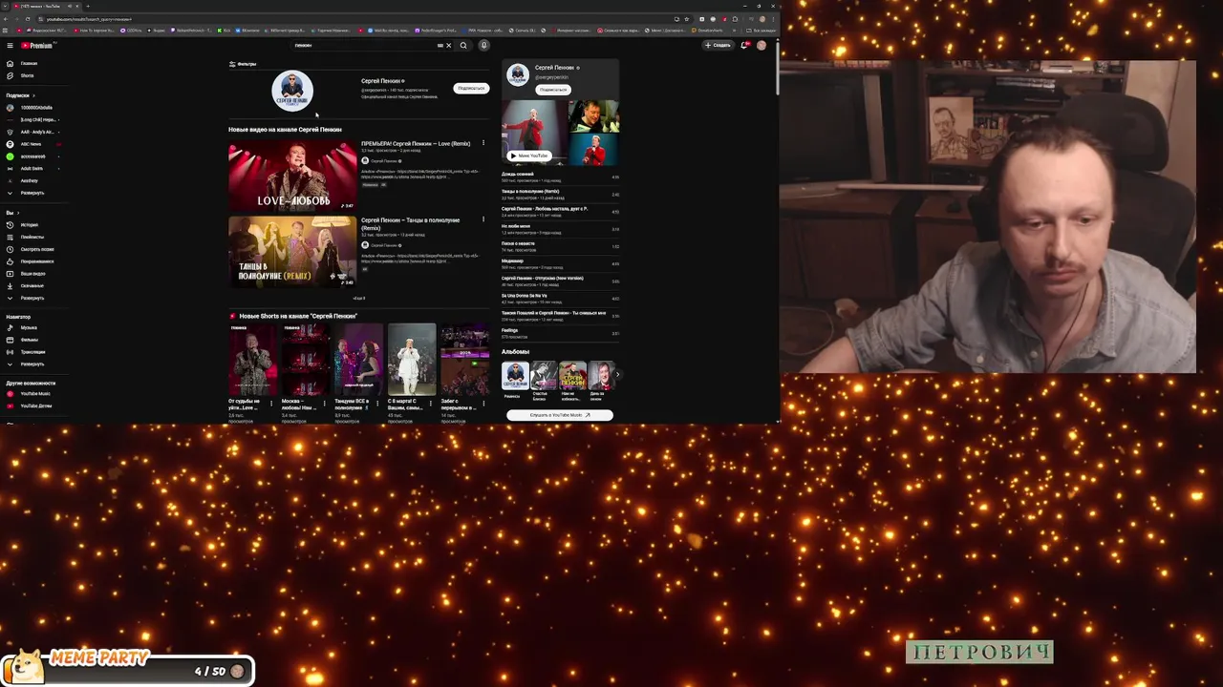Click the search input field
The width and height of the screenshot is (1223, 687).
pyautogui.click(x=363, y=45)
